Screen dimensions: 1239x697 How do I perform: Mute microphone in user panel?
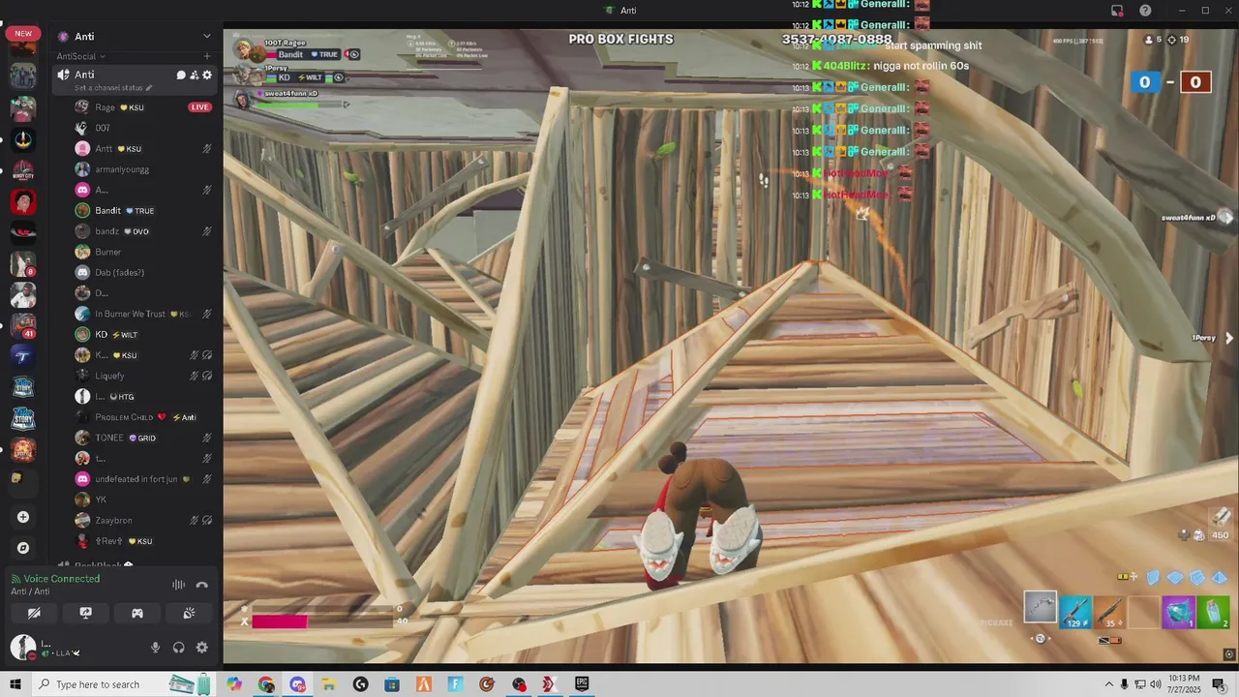coord(155,648)
